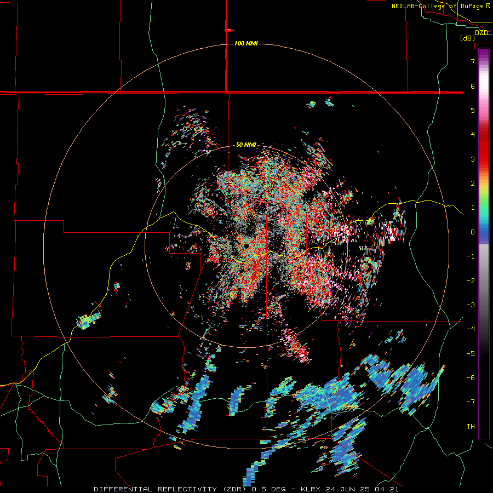This screenshot has width=493, height=493.
Task: Click the "100 NMI" range ring label
Action: click(246, 43)
